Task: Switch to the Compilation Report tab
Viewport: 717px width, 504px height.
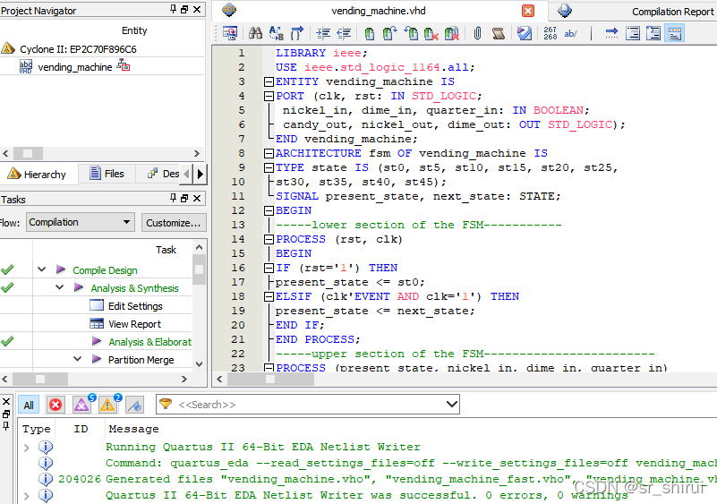Action: (634, 11)
